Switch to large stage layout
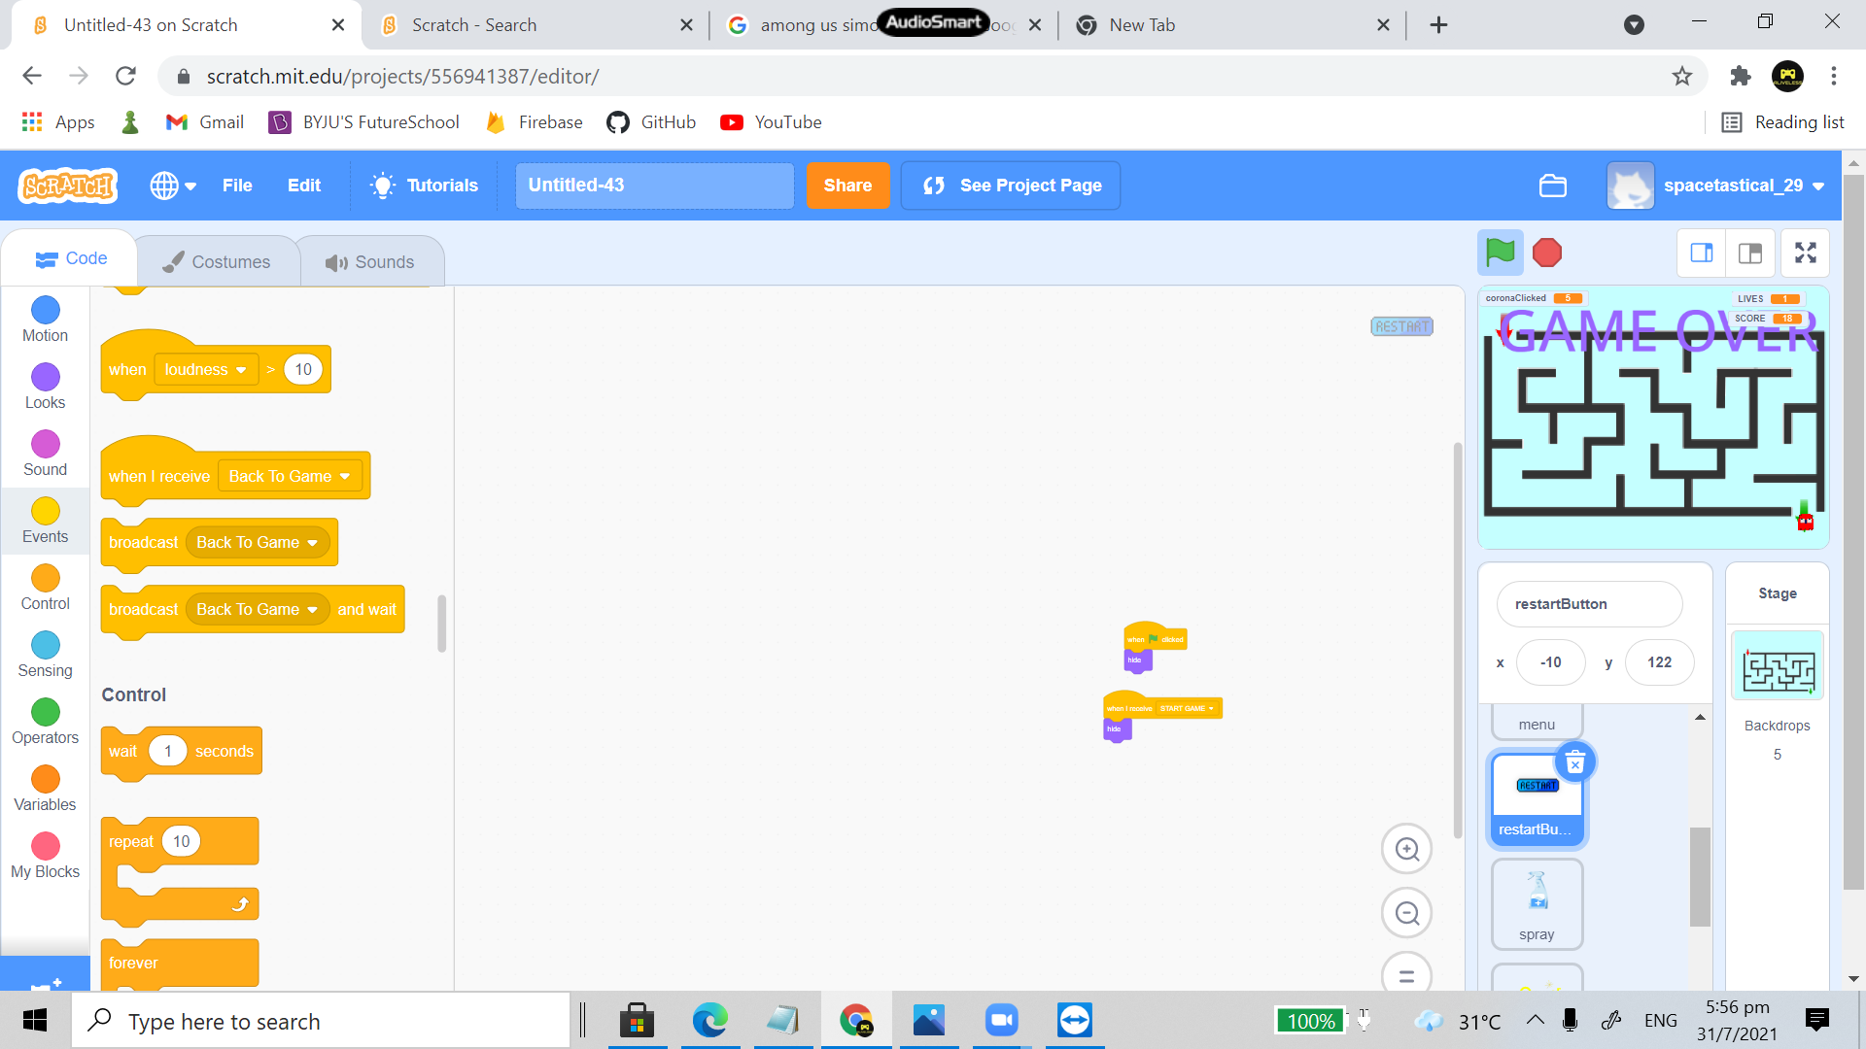1866x1049 pixels. click(1750, 254)
